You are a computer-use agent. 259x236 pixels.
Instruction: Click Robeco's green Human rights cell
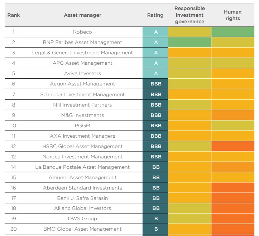coord(232,32)
